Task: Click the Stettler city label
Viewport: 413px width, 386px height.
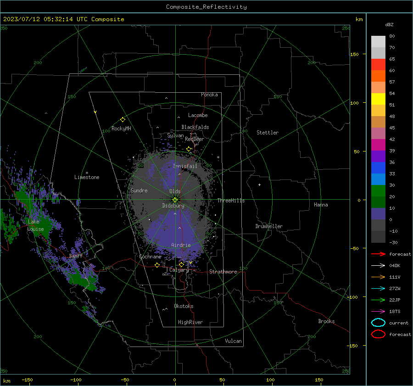Action: pos(268,133)
